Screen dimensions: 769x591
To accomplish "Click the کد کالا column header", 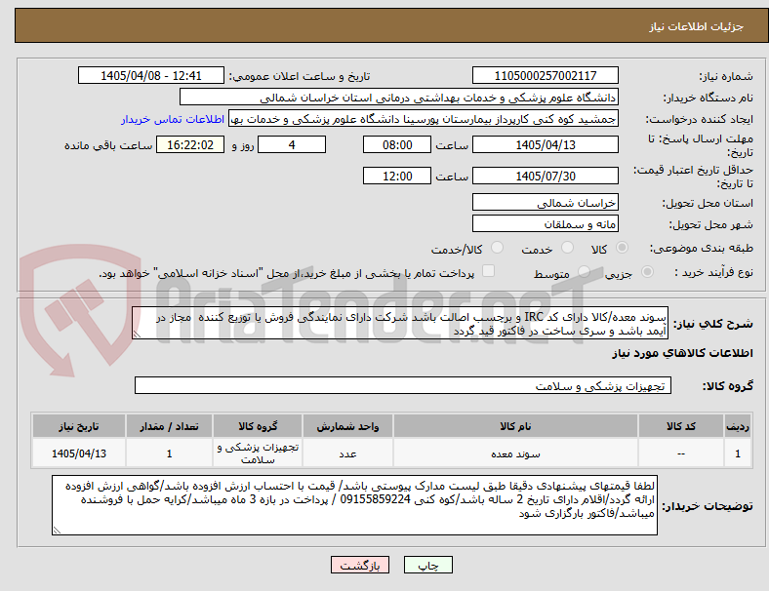I will click(x=681, y=426).
